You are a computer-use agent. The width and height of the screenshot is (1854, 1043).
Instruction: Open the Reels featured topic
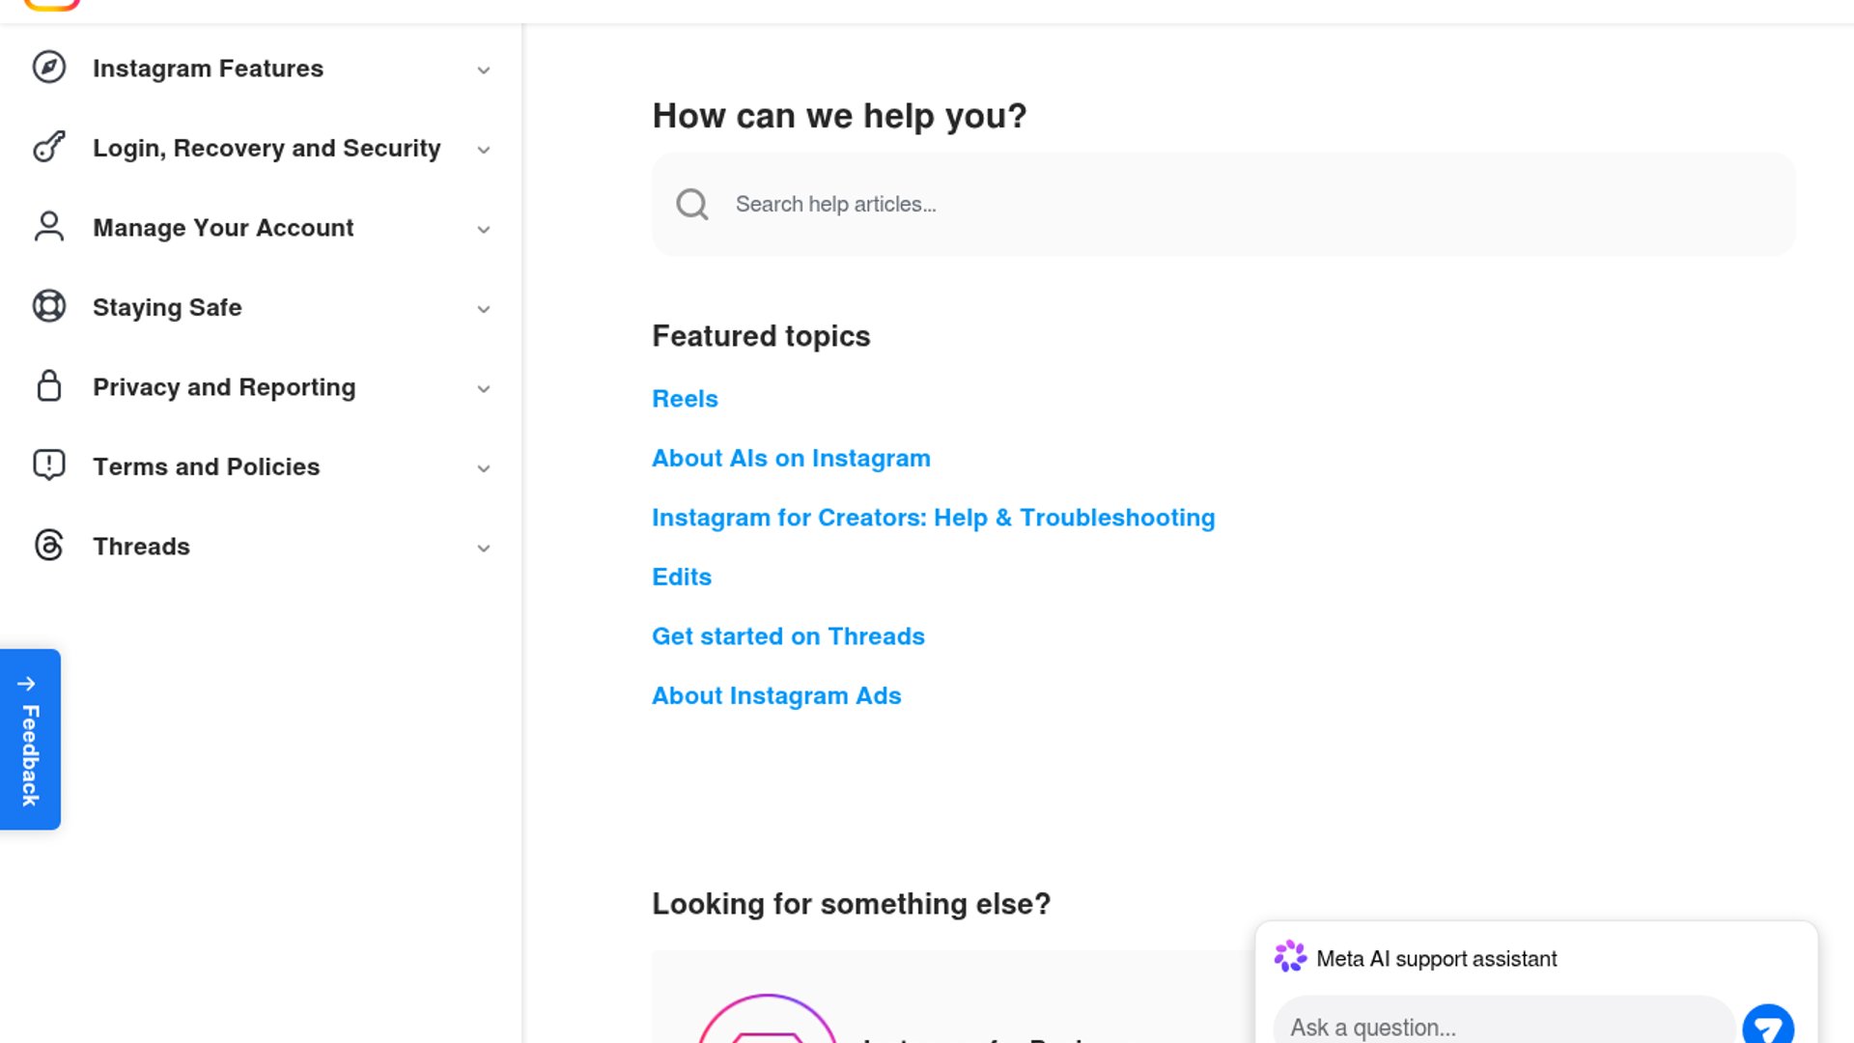pyautogui.click(x=685, y=399)
